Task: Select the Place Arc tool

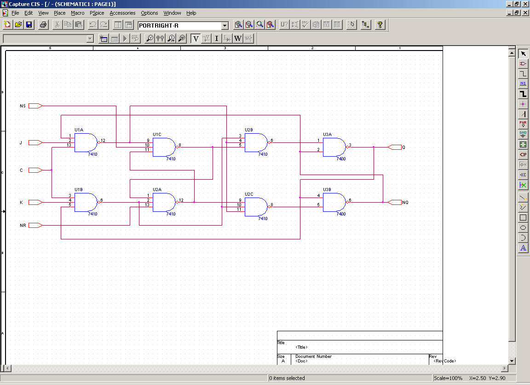Action: tap(523, 238)
